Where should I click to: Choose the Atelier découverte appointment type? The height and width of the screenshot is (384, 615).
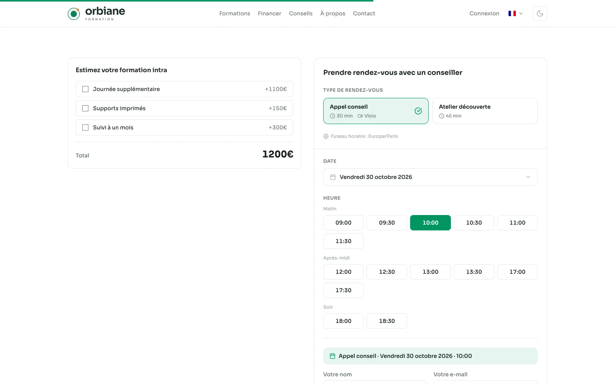(x=485, y=111)
